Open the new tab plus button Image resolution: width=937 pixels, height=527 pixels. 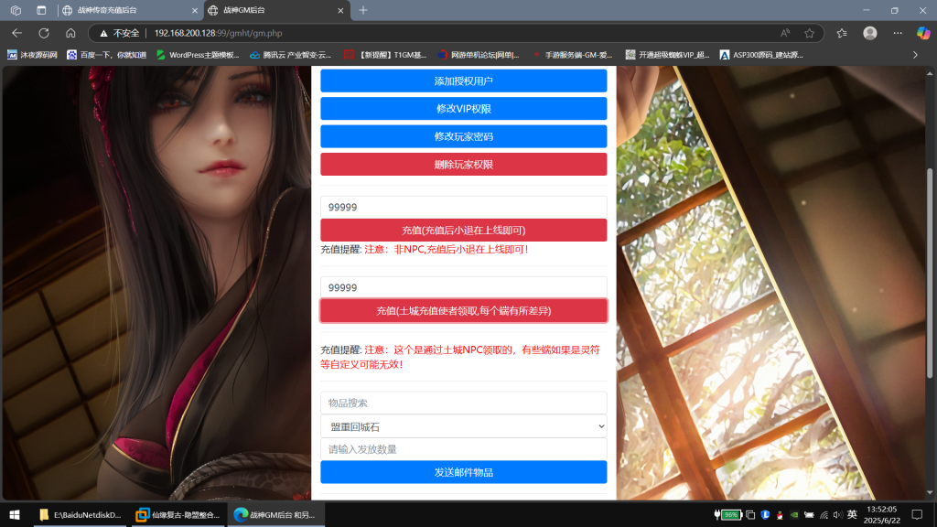tap(363, 10)
